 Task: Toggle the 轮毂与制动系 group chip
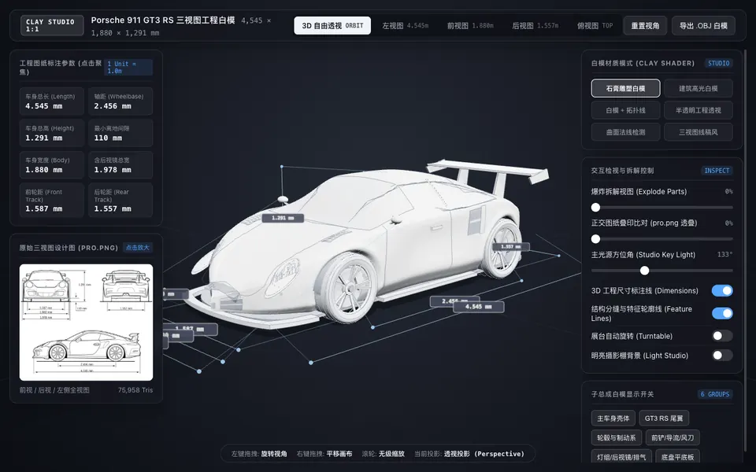click(x=616, y=438)
